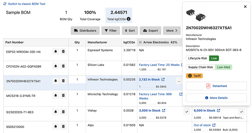Open external link icon next to 2,132 In Stock

pyautogui.click(x=163, y=79)
